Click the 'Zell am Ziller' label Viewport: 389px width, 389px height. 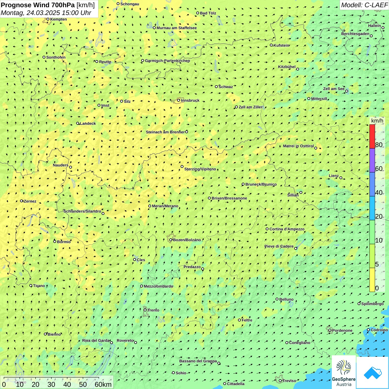(251, 107)
